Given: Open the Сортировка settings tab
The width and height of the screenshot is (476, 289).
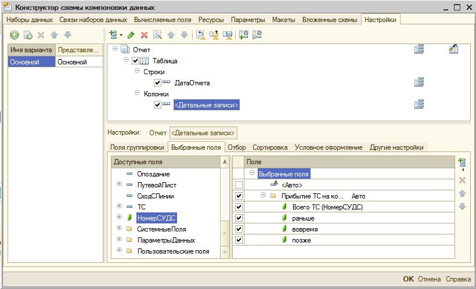Looking at the screenshot, I should point(270,147).
